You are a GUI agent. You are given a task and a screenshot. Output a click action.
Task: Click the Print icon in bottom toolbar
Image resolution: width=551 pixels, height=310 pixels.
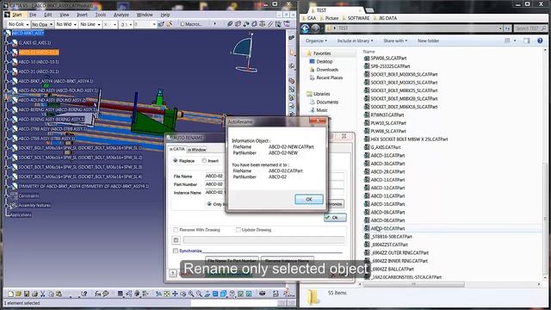pyautogui.click(x=34, y=294)
